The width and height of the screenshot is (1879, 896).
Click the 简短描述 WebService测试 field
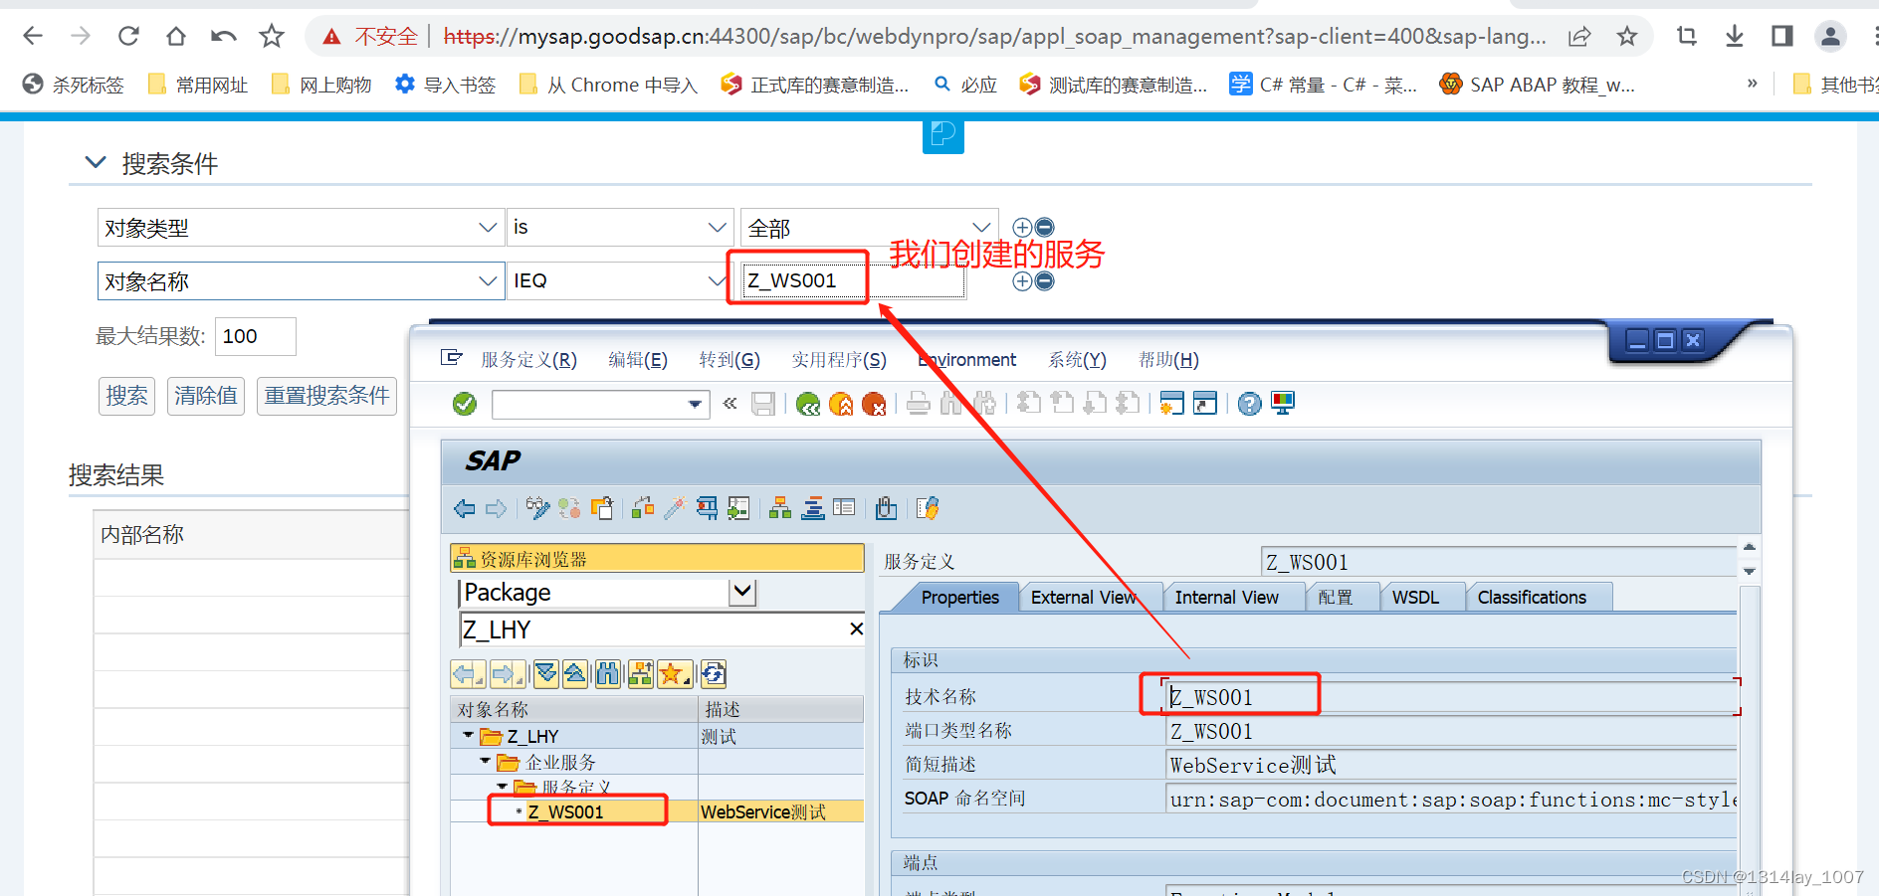click(1451, 765)
